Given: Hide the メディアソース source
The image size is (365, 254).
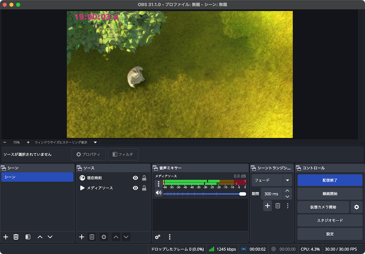Looking at the screenshot, I should (x=135, y=188).
